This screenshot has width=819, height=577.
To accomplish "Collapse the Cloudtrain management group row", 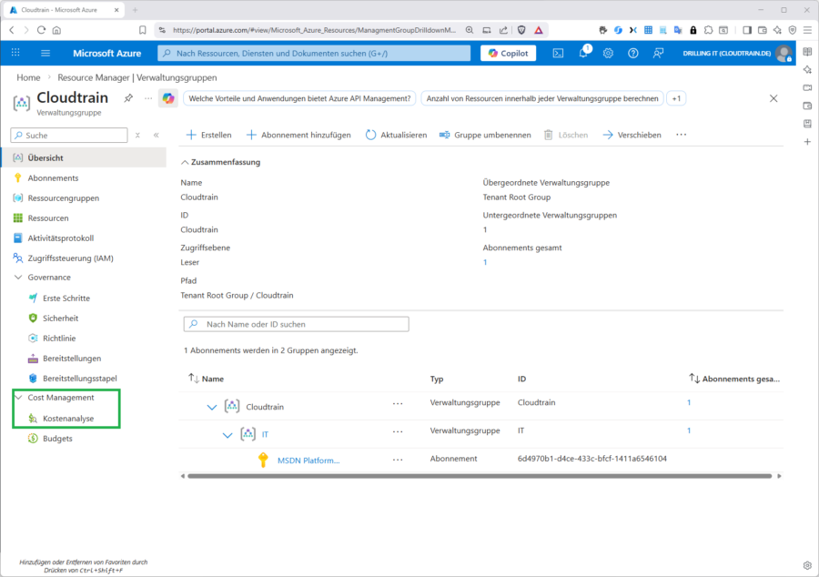I will [x=212, y=407].
